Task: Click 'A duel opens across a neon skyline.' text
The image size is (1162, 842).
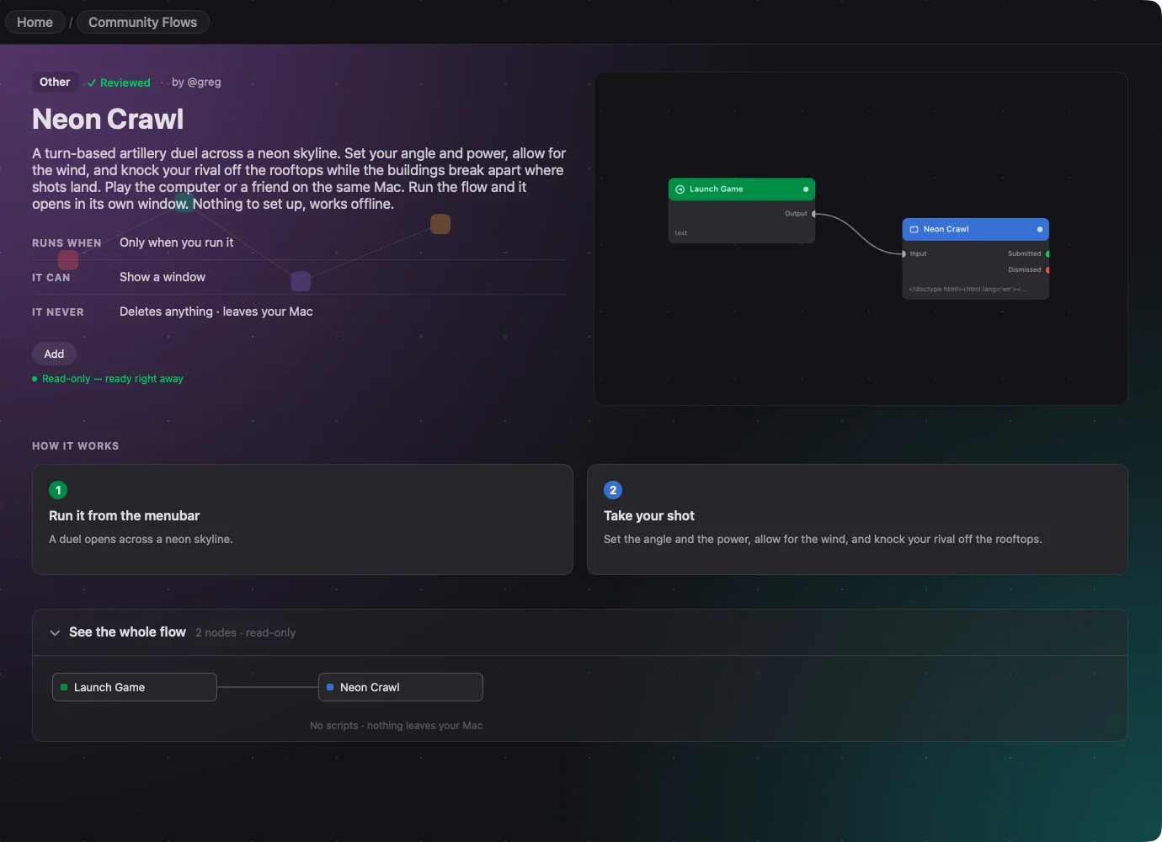Action: tap(141, 539)
